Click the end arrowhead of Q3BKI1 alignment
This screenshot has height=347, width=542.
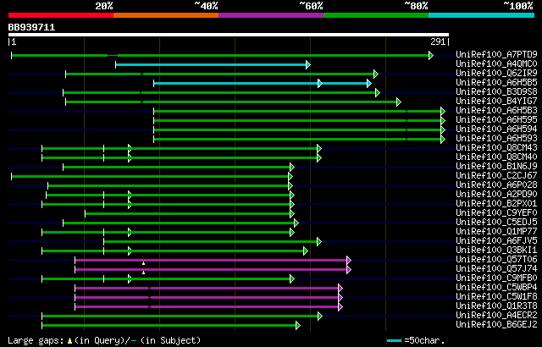pos(306,251)
